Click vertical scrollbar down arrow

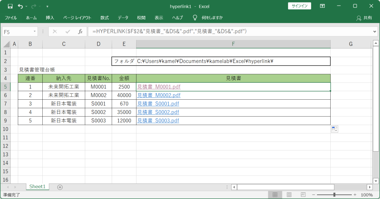[x=376, y=181]
